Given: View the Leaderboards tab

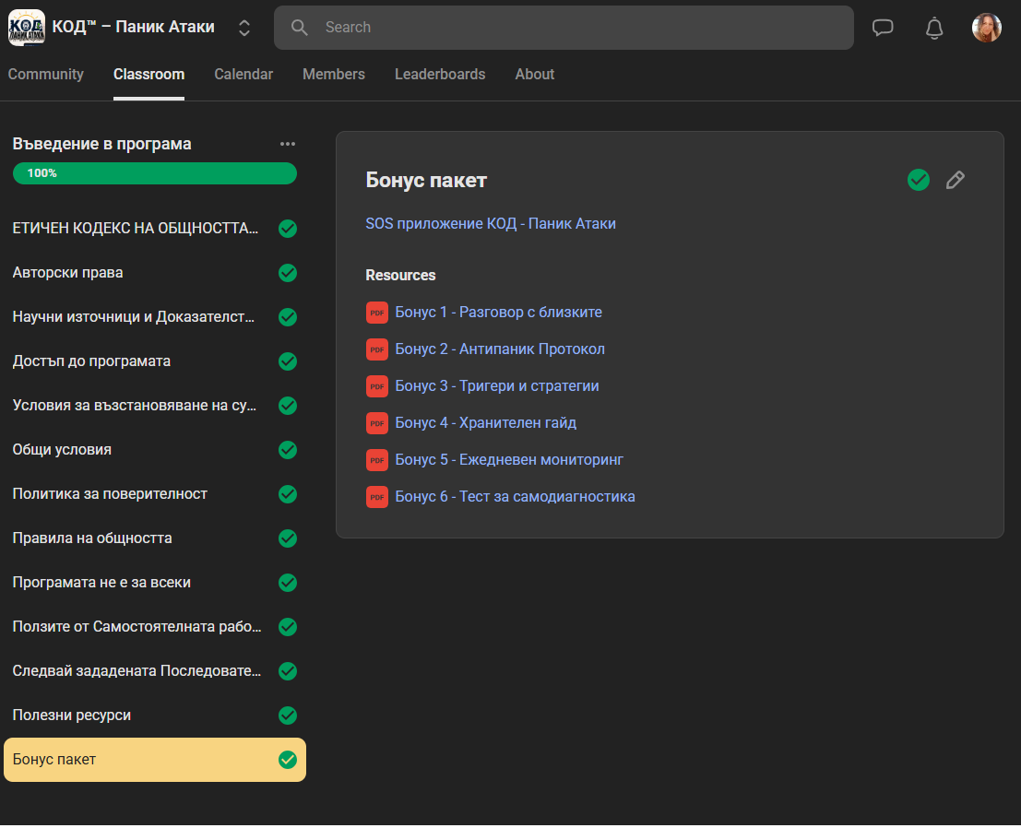Looking at the screenshot, I should pyautogui.click(x=440, y=74).
